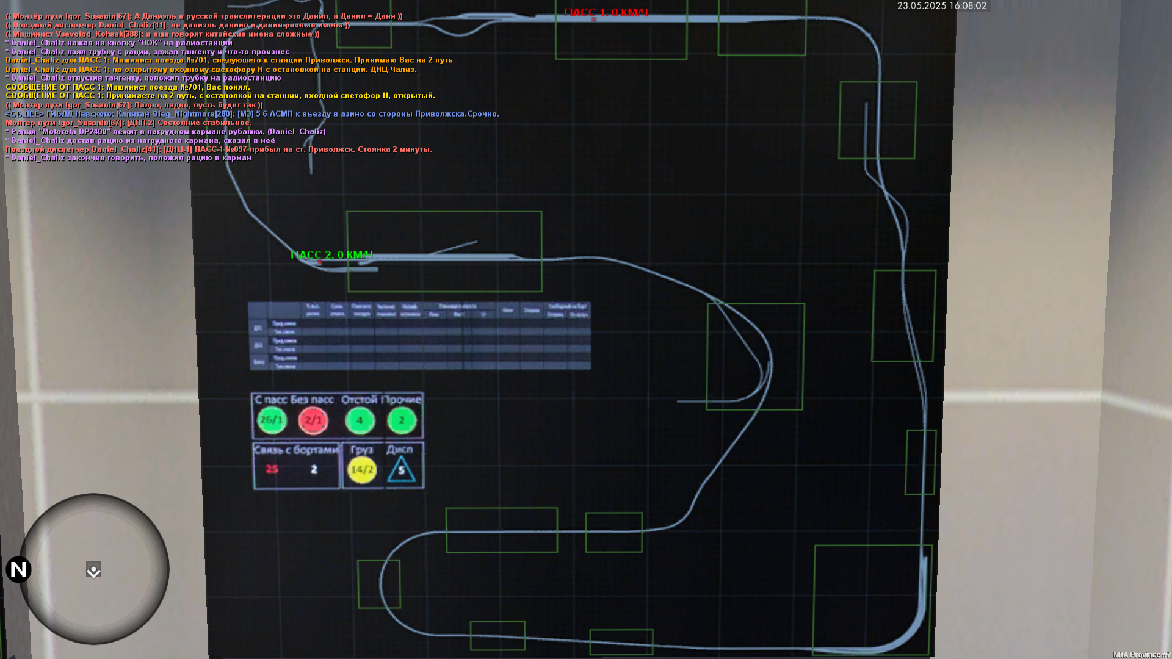The height and width of the screenshot is (659, 1172).
Task: Click the green 'С пасс' 26/1 indicator
Action: [272, 420]
